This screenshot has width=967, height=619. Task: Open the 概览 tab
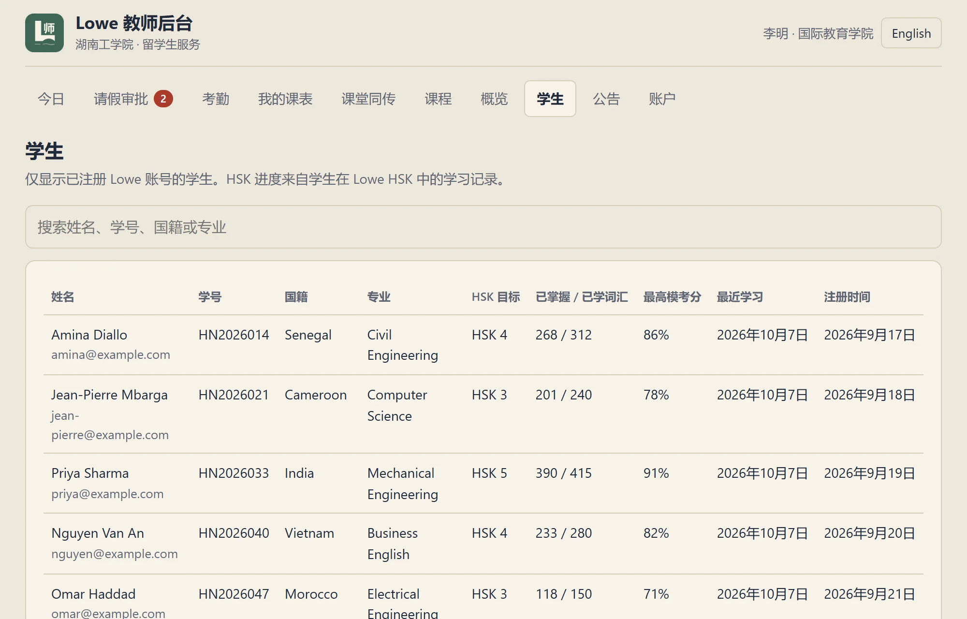494,99
